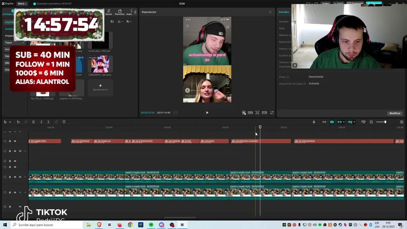Toggle visibility of the top text track
The width and height of the screenshot is (407, 229).
point(15,141)
